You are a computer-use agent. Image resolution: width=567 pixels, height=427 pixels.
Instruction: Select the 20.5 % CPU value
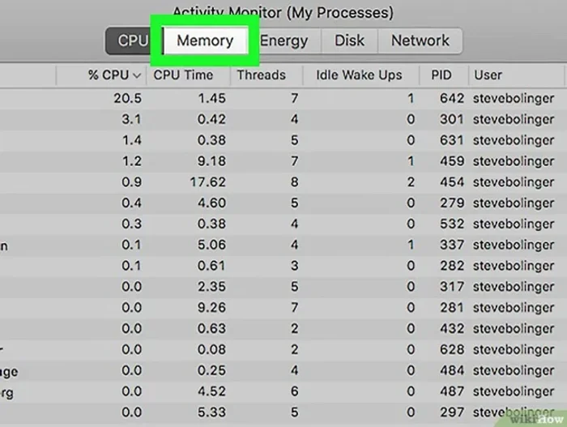pos(128,98)
